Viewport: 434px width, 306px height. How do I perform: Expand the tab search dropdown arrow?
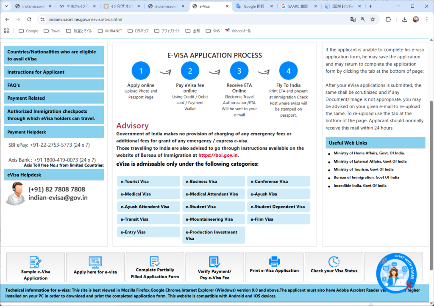(x=7, y=6)
